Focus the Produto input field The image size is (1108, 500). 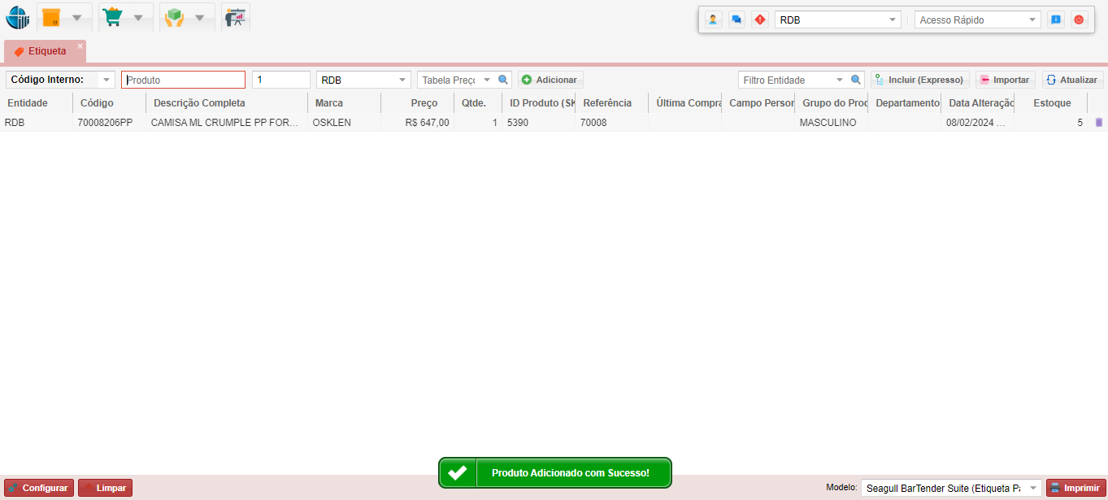click(x=183, y=80)
